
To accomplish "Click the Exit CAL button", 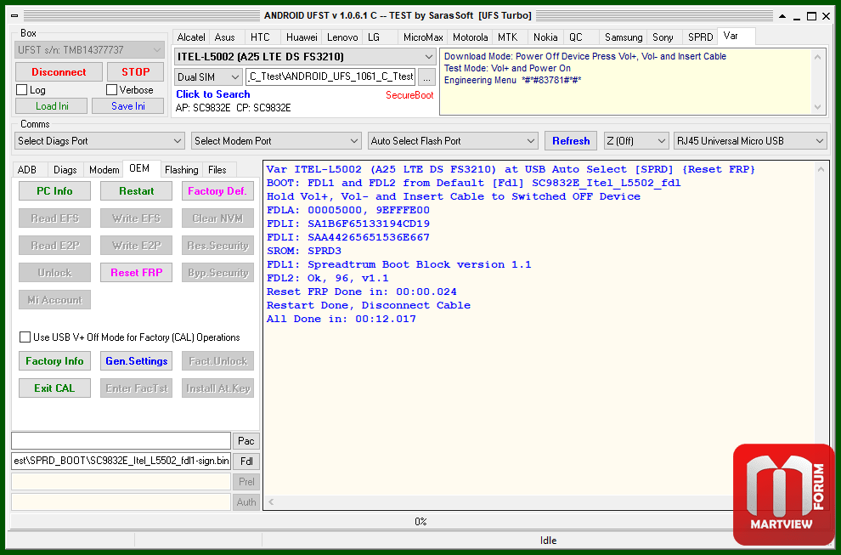I will [x=54, y=388].
